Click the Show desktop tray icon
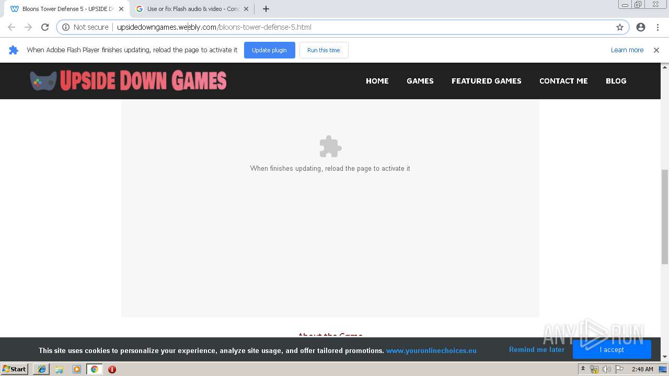The height and width of the screenshot is (376, 669). coord(663,369)
